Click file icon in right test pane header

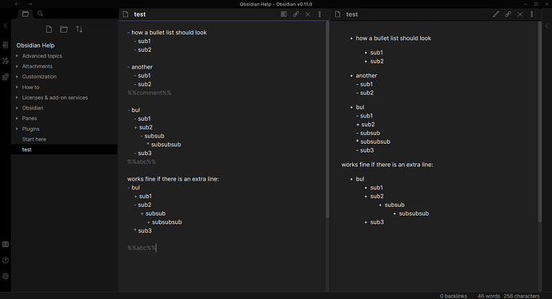tap(338, 14)
